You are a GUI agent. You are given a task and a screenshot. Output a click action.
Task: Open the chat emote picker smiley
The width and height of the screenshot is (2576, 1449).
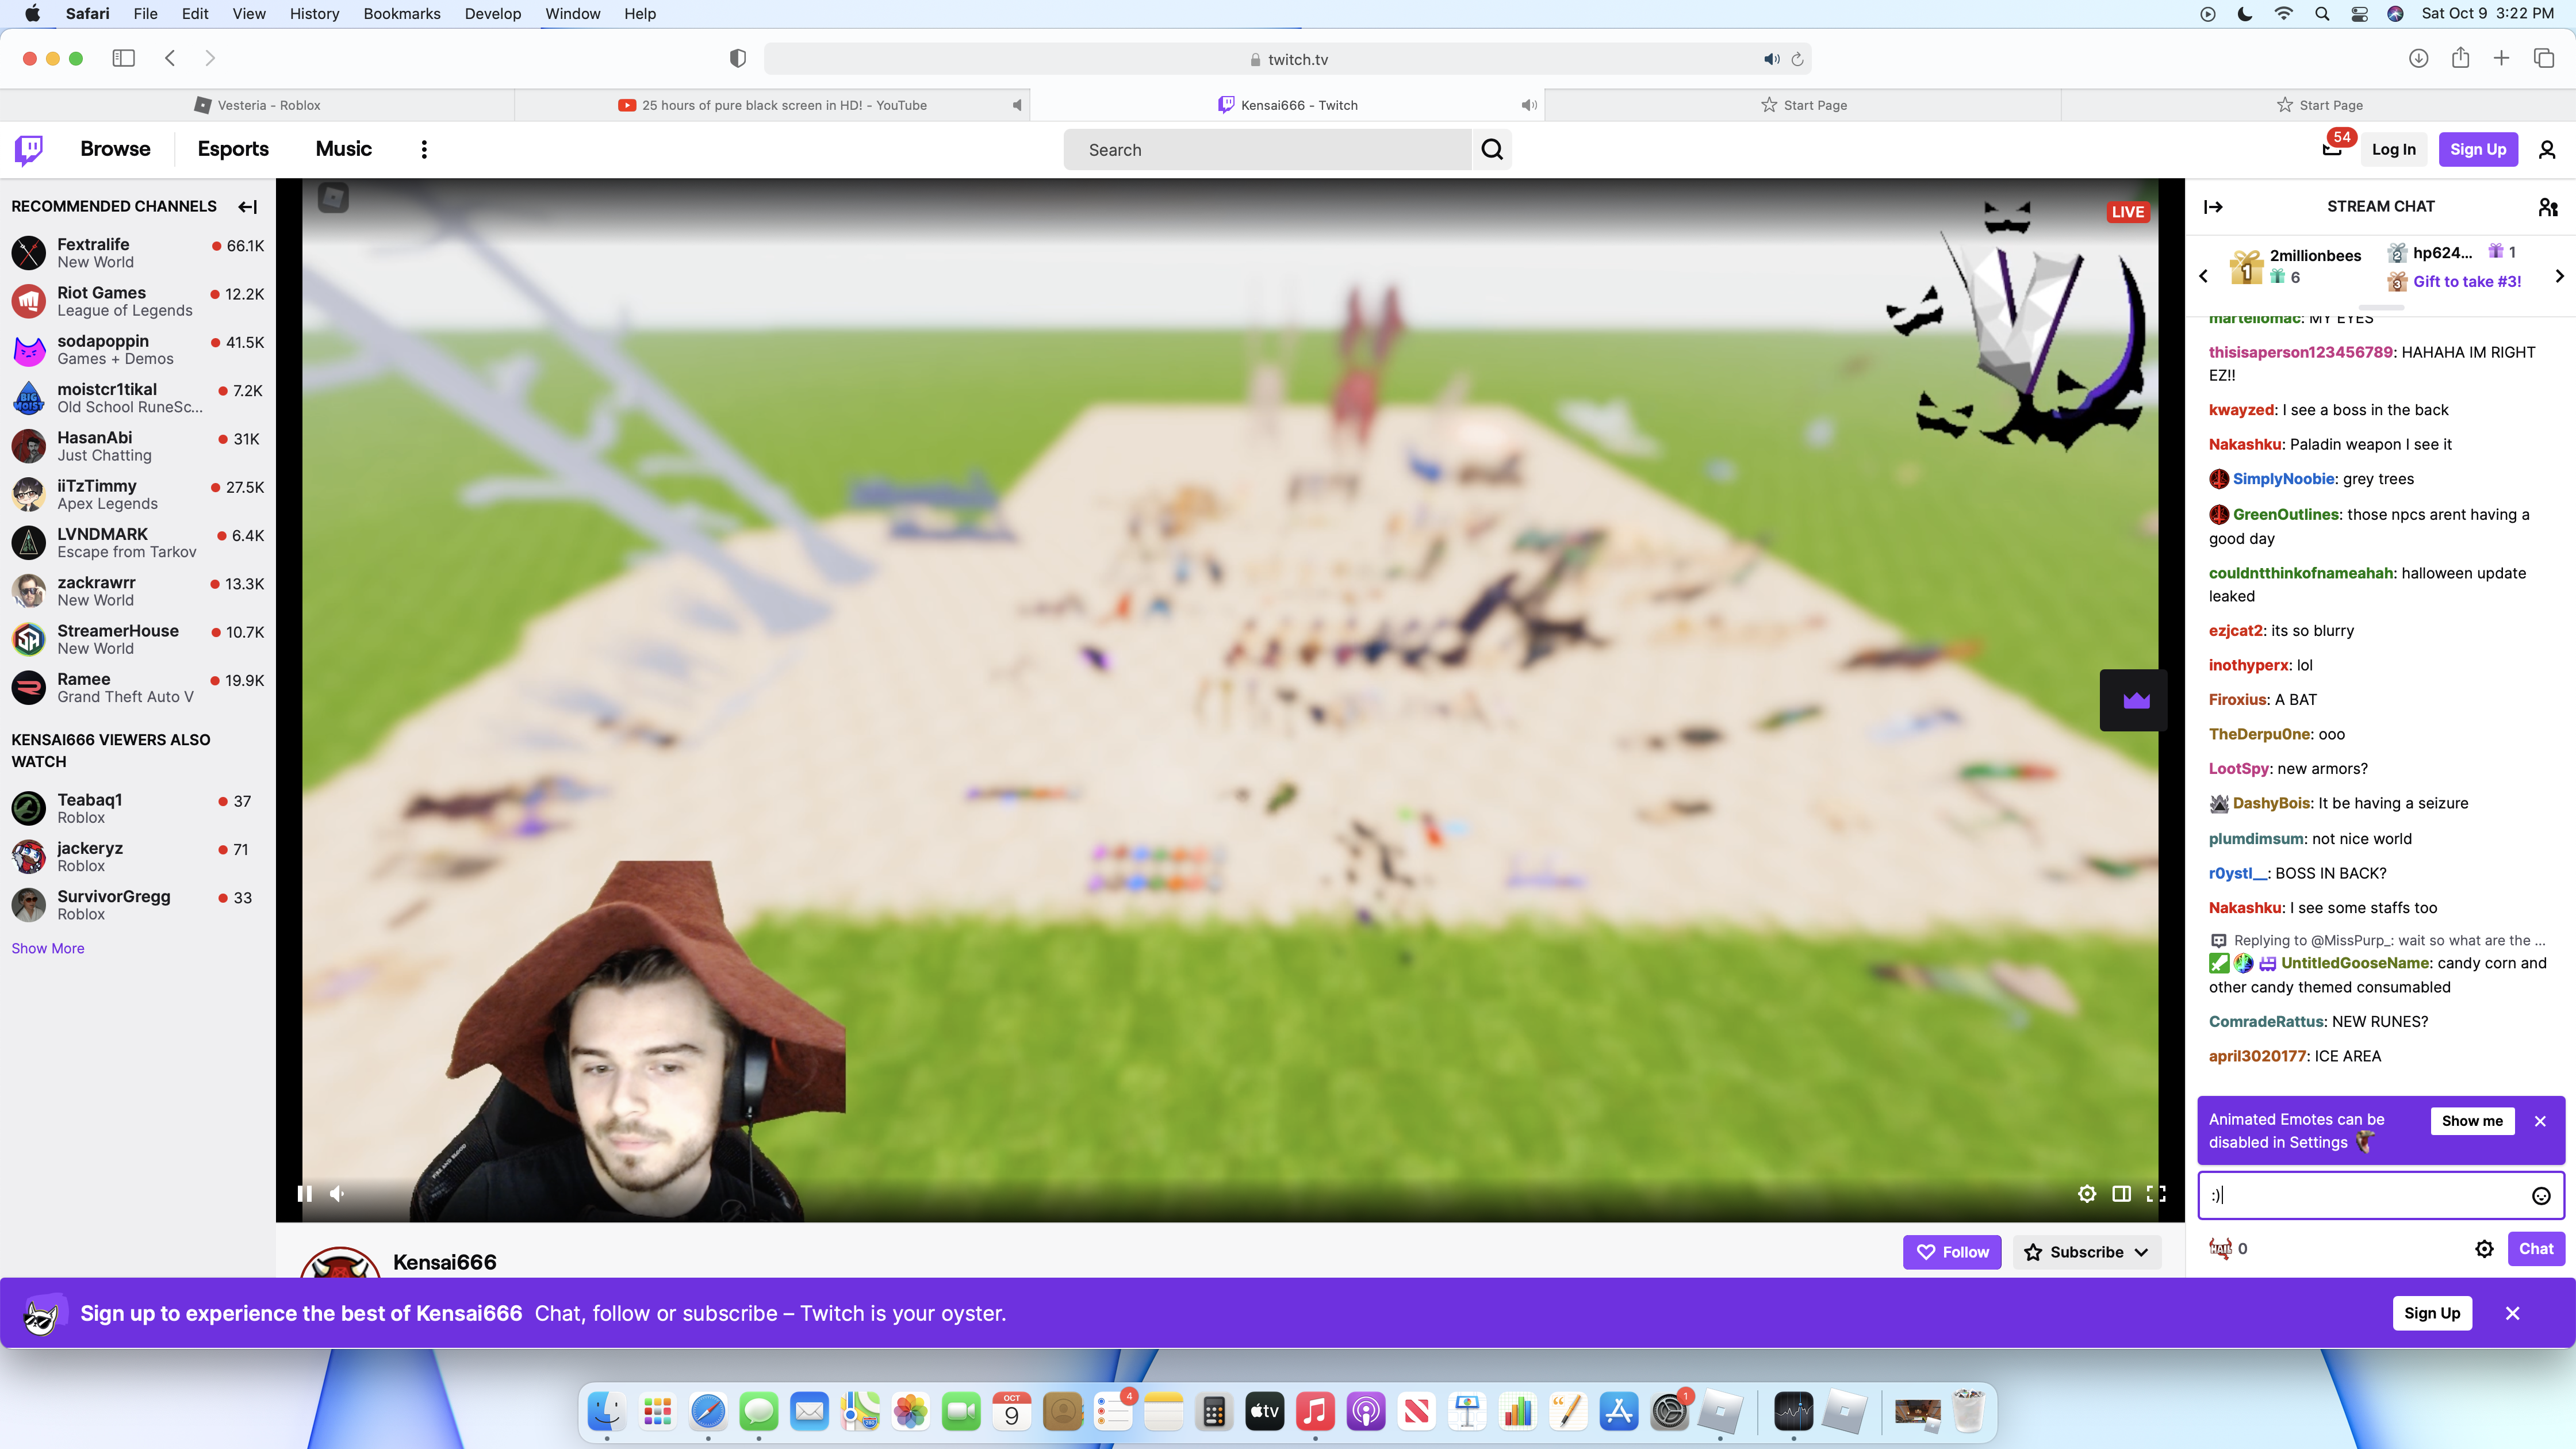tap(2540, 1196)
